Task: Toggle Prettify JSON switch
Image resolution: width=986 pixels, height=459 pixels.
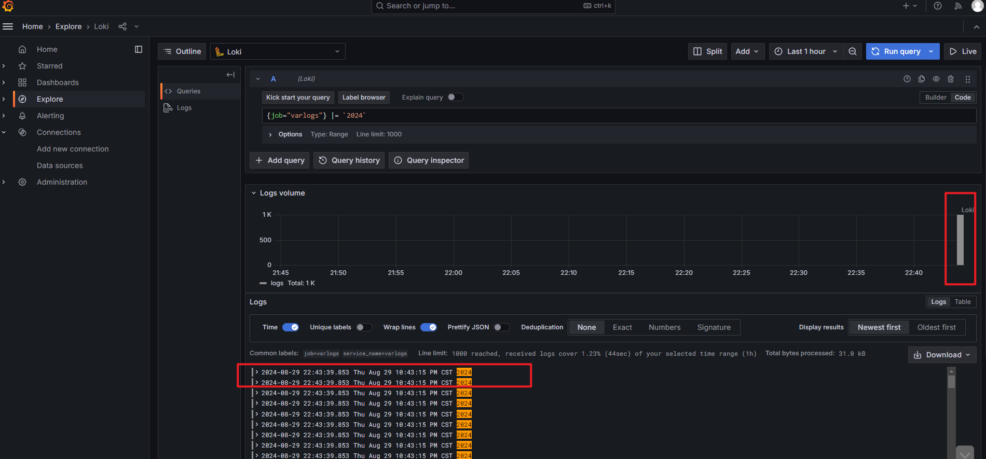Action: click(502, 327)
